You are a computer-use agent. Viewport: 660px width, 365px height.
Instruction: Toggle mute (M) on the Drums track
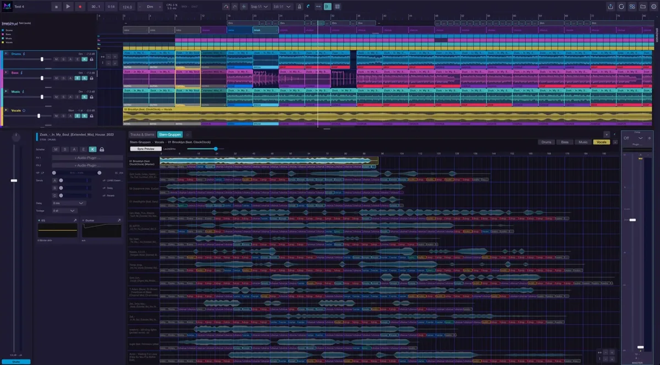point(56,59)
